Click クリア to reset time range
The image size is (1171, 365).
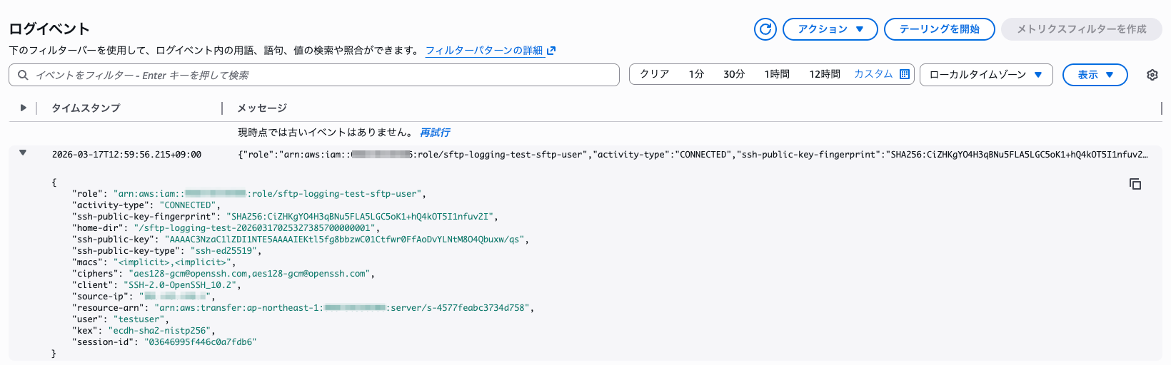tap(654, 74)
